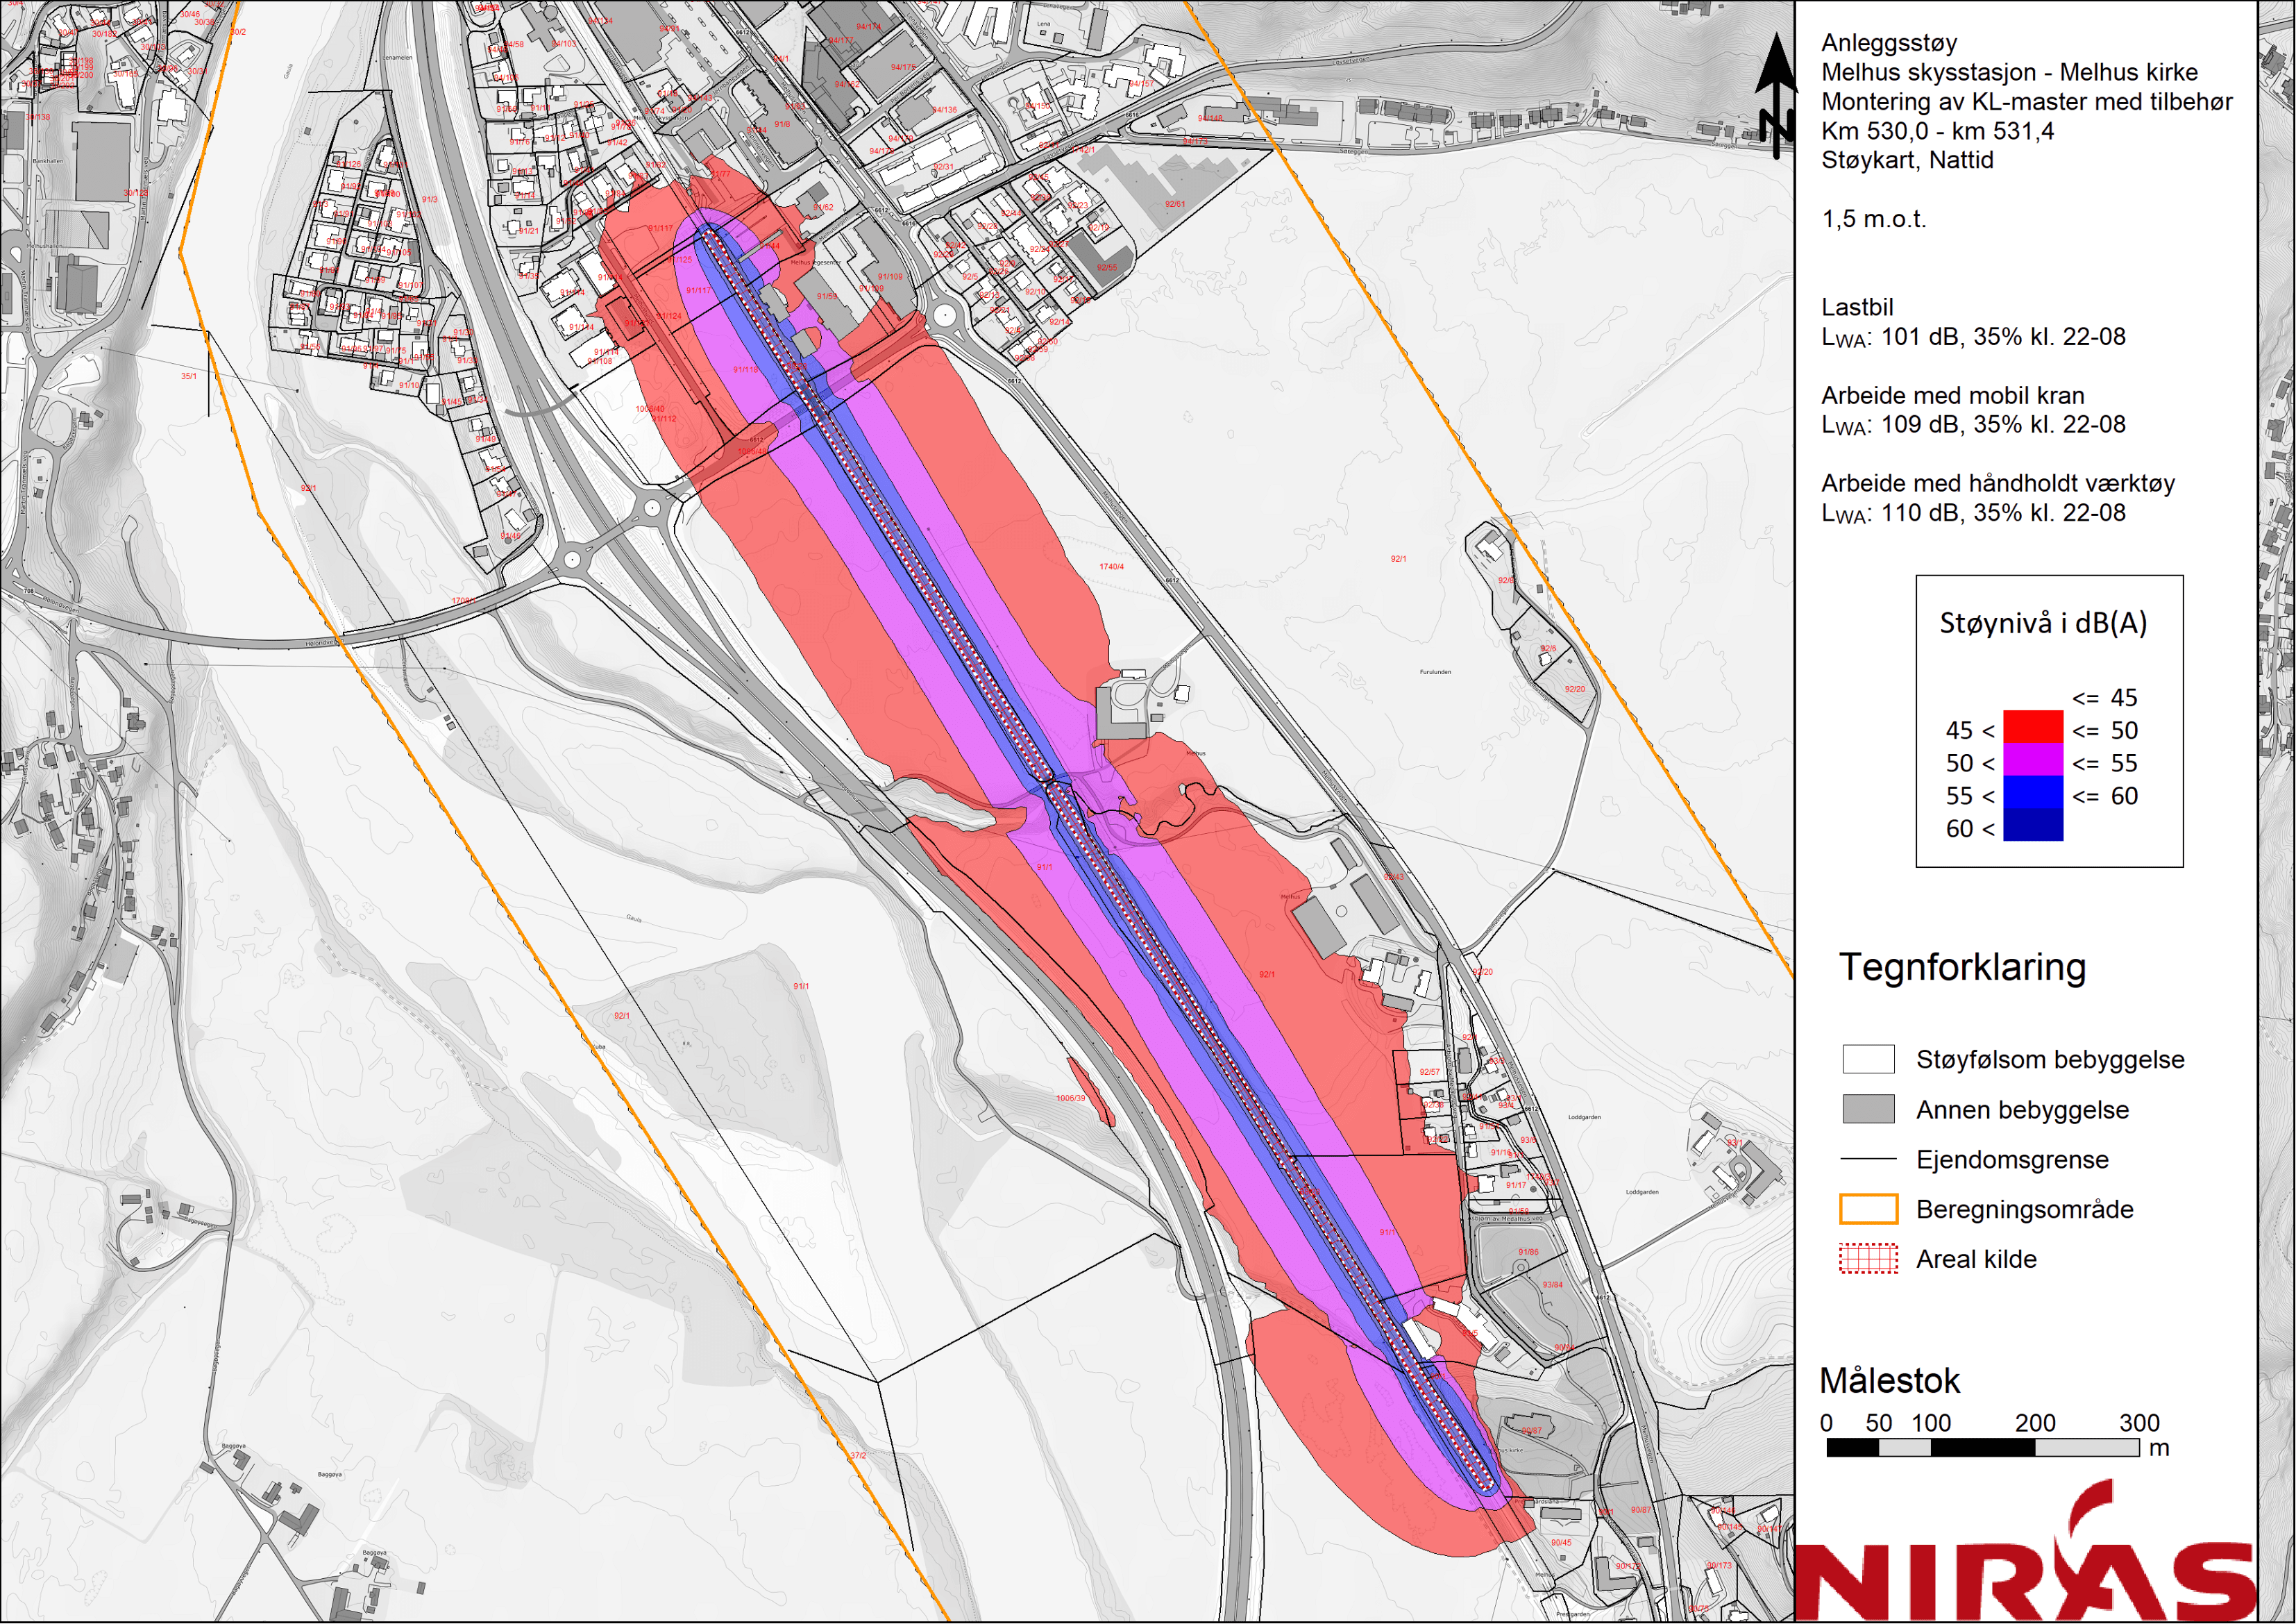Image resolution: width=2296 pixels, height=1624 pixels.
Task: Click the Ejendomsgrense line symbol
Action: 1868,1159
